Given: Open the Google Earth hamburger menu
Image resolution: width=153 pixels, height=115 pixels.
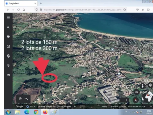Looking at the screenshot, I should point(8,17).
